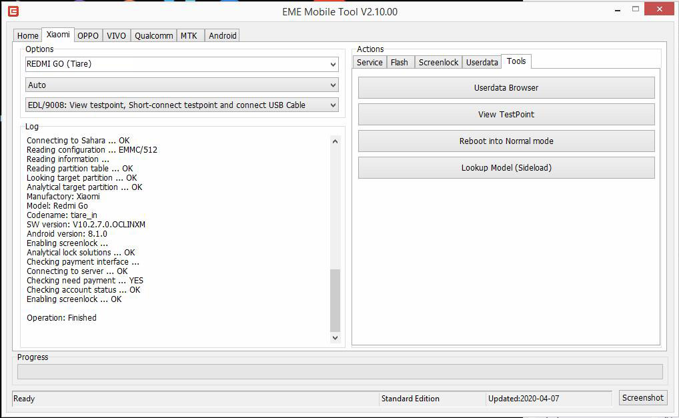Image resolution: width=679 pixels, height=418 pixels.
Task: Click 'Checking need payment ... YES' line
Action: [x=85, y=281]
